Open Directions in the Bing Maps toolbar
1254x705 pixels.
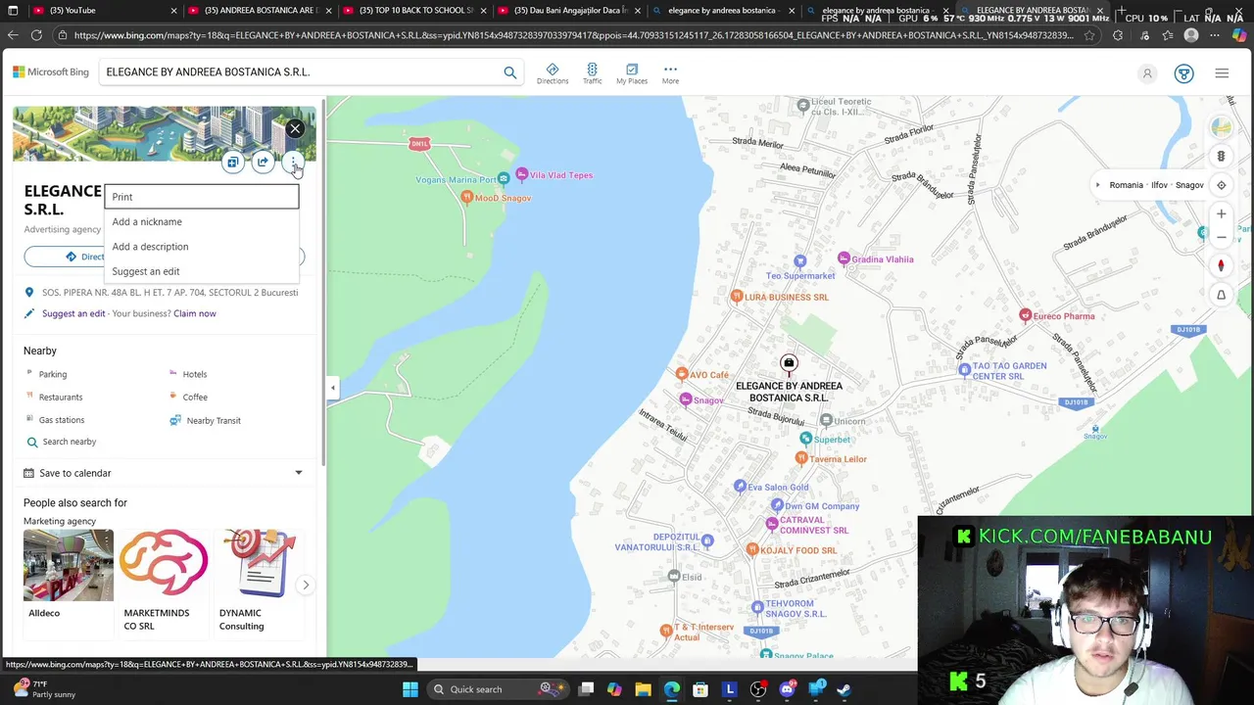click(553, 73)
